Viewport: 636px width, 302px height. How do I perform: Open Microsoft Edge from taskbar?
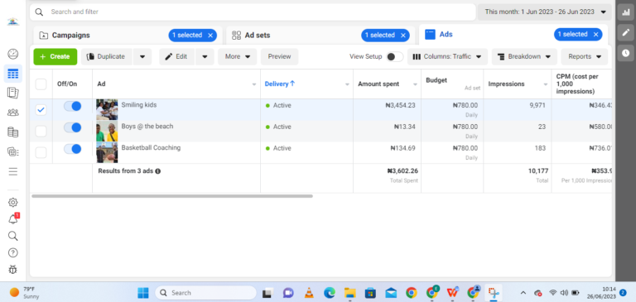coord(330,293)
